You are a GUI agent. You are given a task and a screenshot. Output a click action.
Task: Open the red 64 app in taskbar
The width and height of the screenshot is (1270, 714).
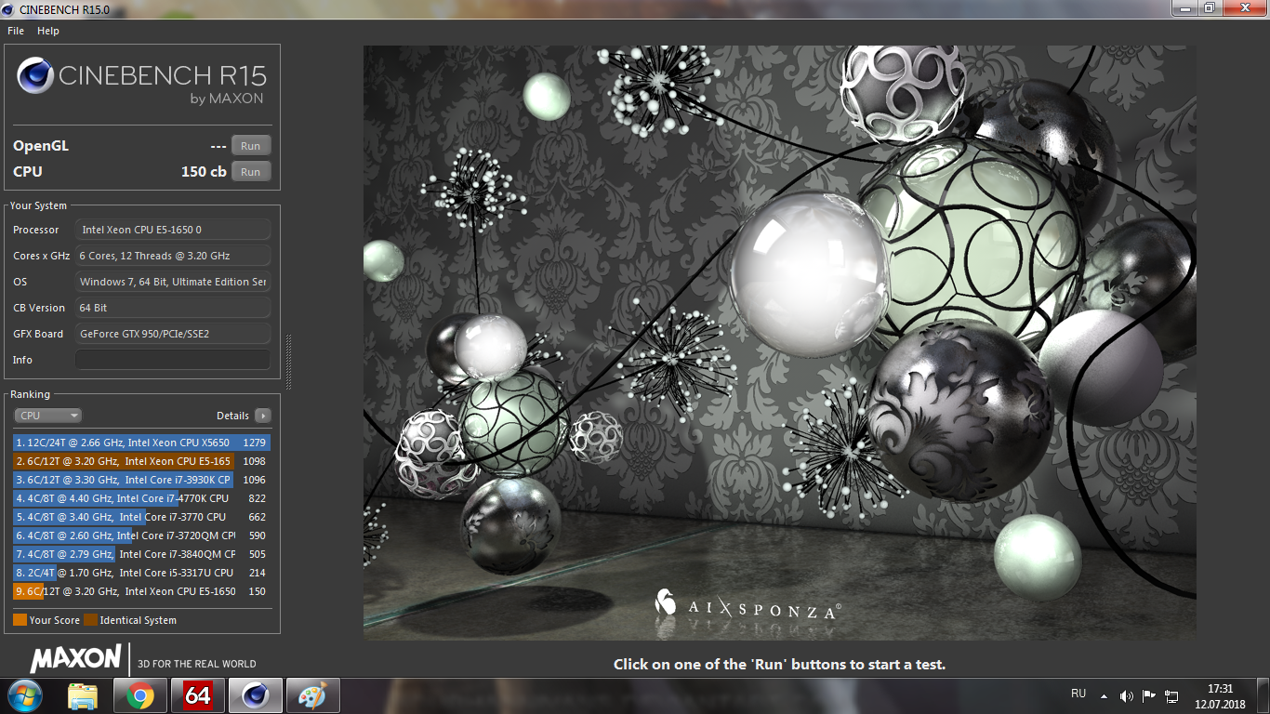tap(198, 695)
